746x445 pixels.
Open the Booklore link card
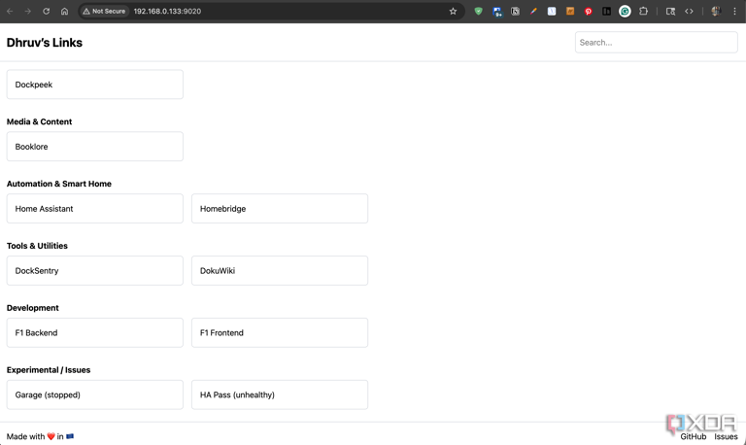click(x=94, y=147)
